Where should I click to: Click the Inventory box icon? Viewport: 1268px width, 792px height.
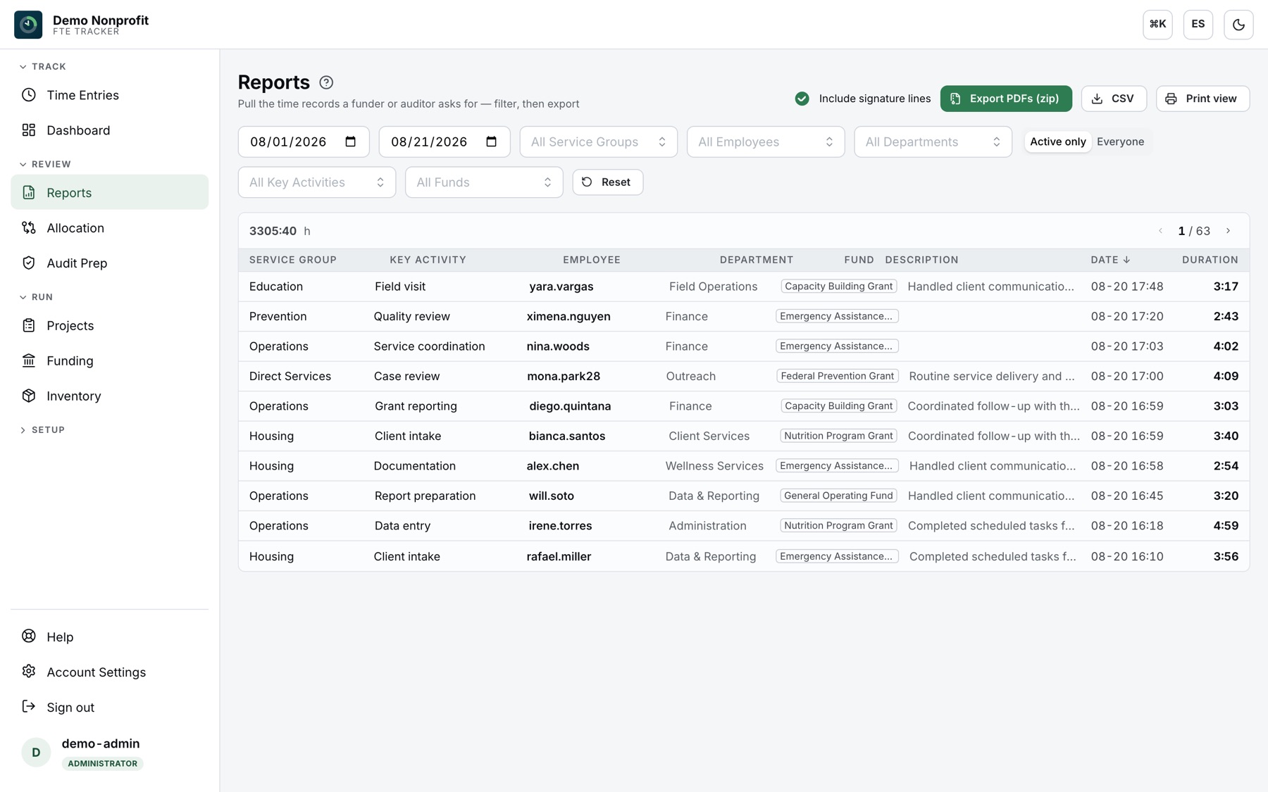[x=29, y=396]
